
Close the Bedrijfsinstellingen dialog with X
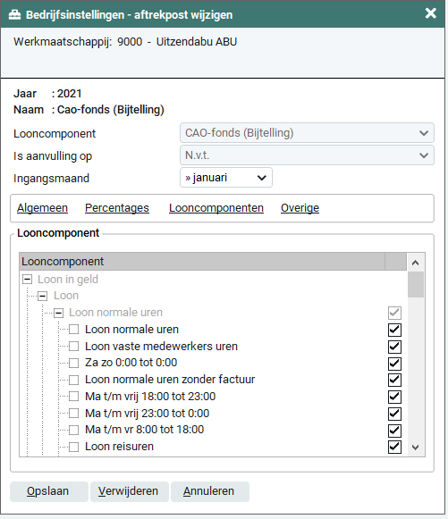[x=430, y=13]
